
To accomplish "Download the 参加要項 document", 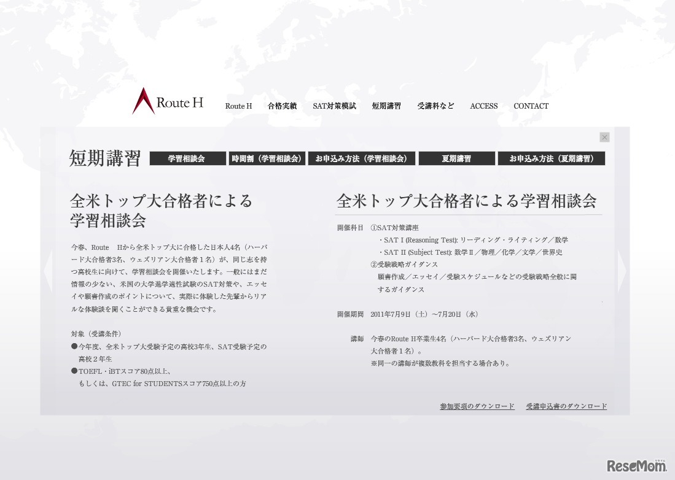I will pos(477,406).
